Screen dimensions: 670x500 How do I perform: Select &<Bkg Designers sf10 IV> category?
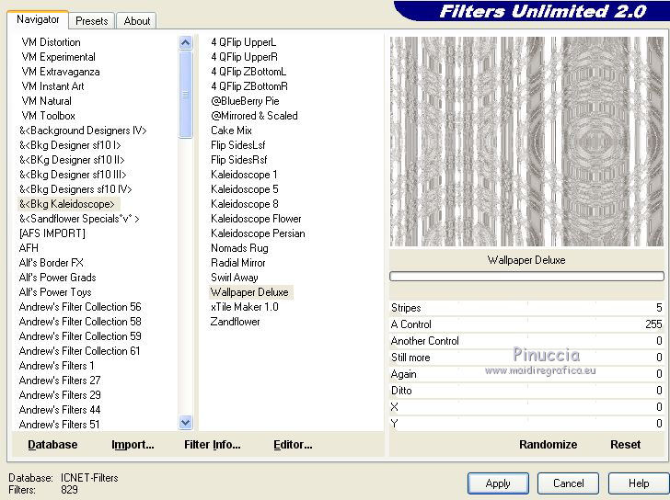75,189
